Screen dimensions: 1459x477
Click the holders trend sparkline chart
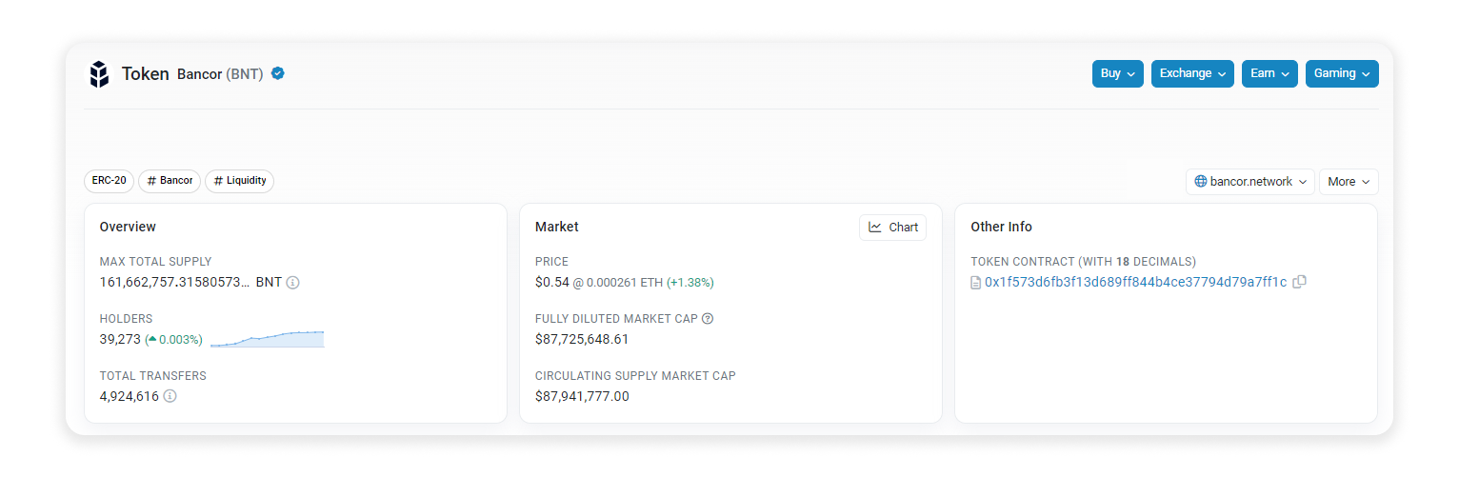[267, 339]
